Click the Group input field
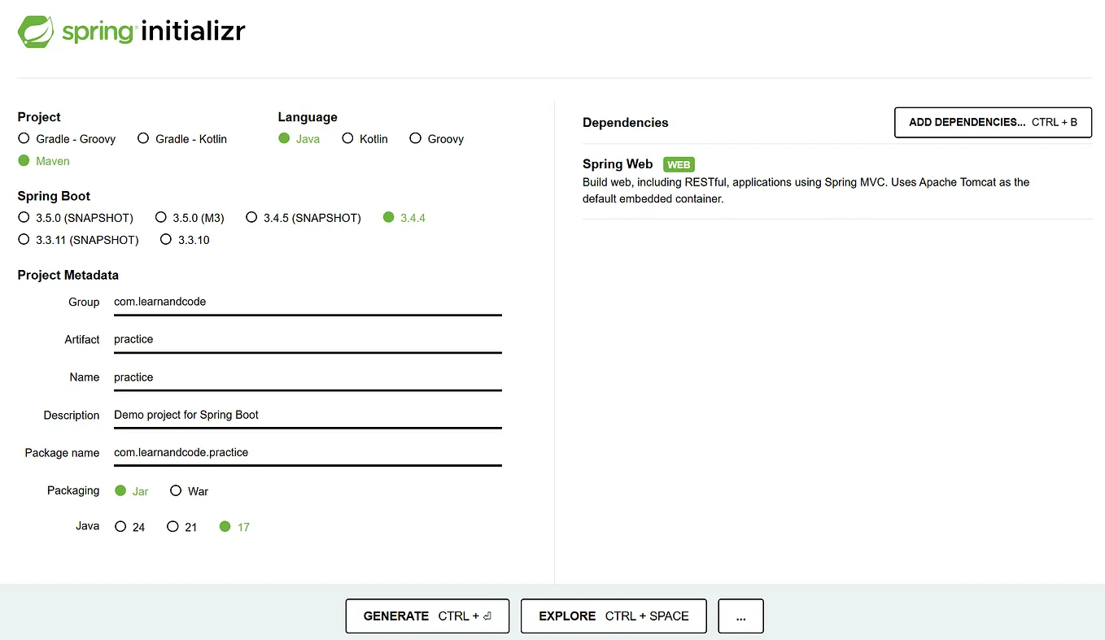Image resolution: width=1105 pixels, height=640 pixels. (307, 302)
